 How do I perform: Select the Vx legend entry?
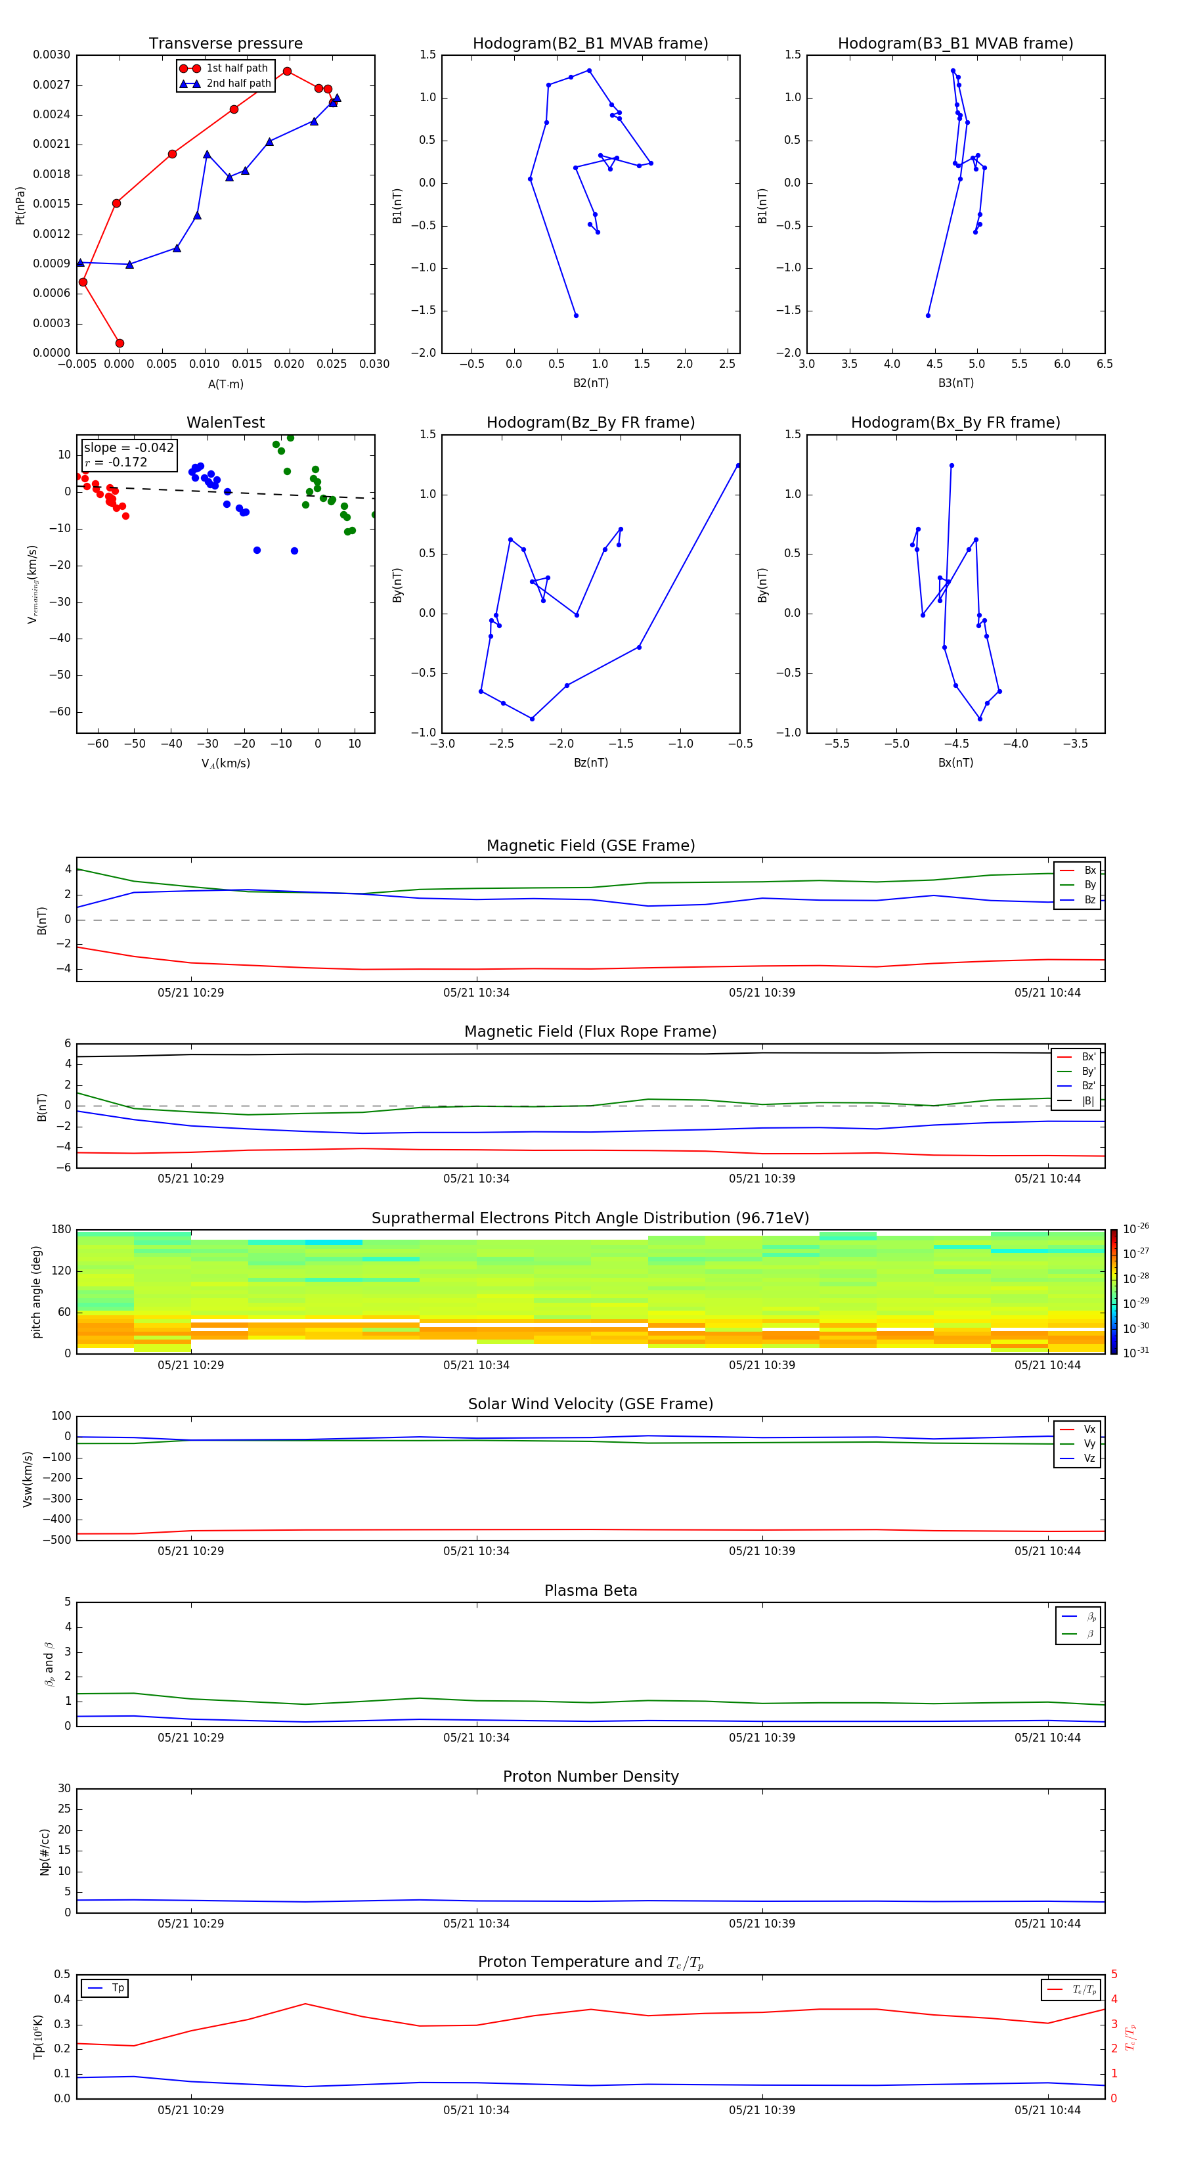tap(1078, 1429)
